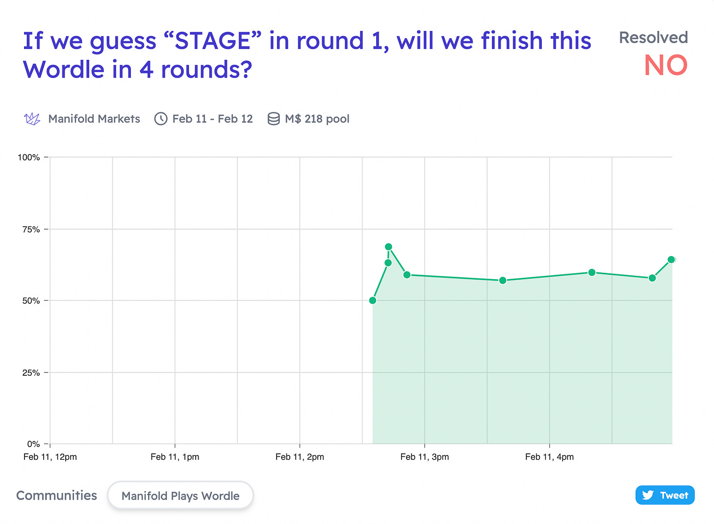Click the data point at 60% after 4pm
The height and width of the screenshot is (524, 714).
pos(592,272)
